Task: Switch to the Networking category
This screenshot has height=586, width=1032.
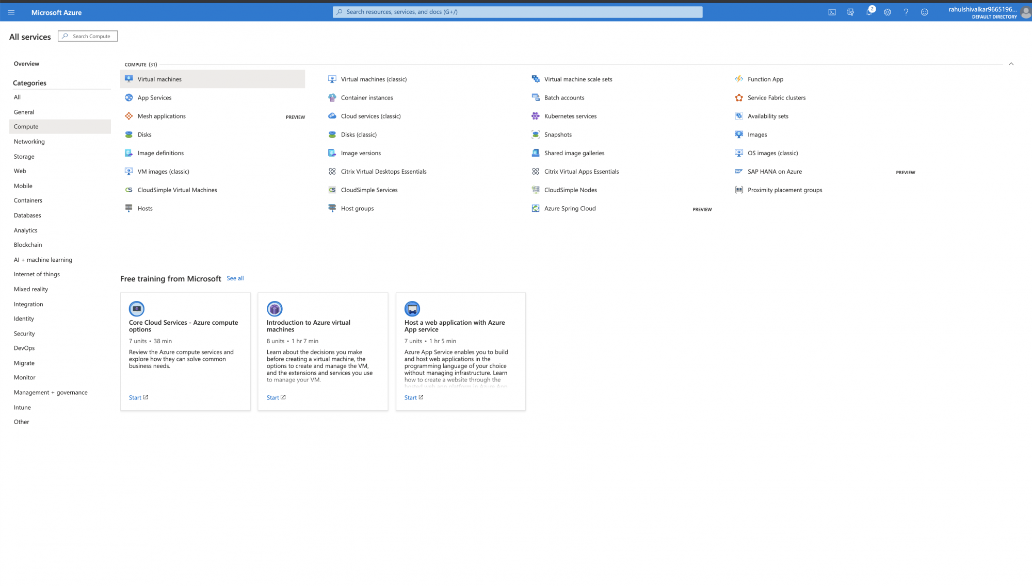Action: [29, 141]
